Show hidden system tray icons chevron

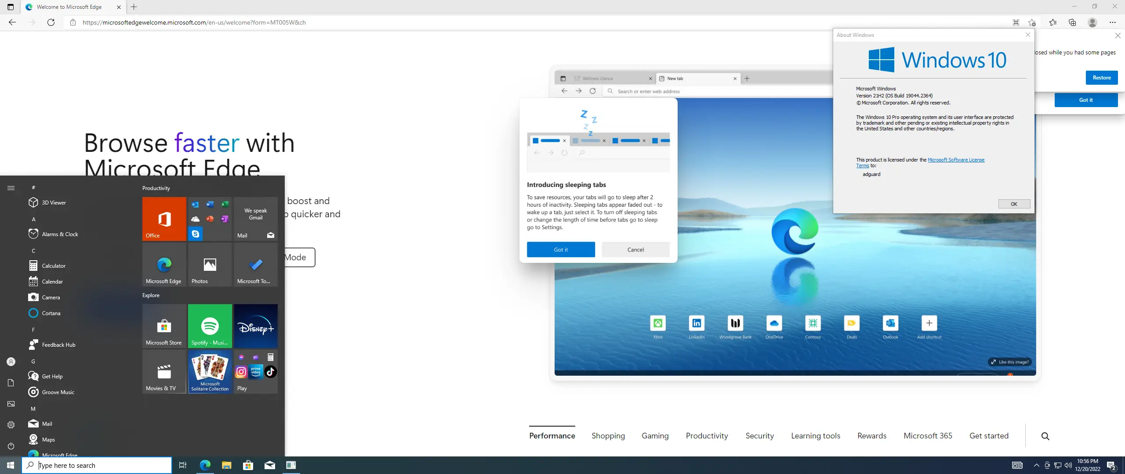(1036, 465)
